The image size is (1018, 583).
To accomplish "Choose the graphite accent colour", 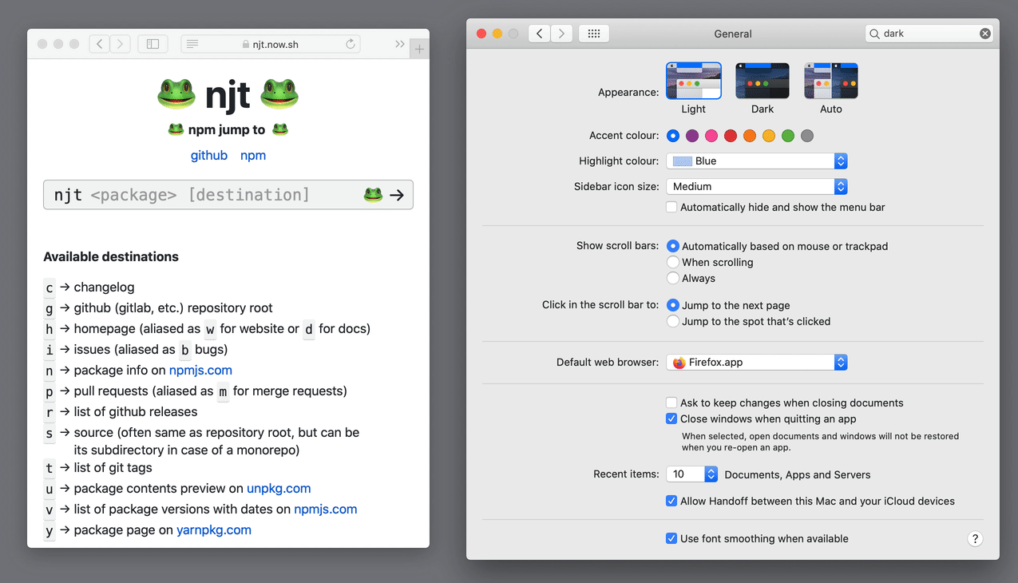I will click(807, 136).
